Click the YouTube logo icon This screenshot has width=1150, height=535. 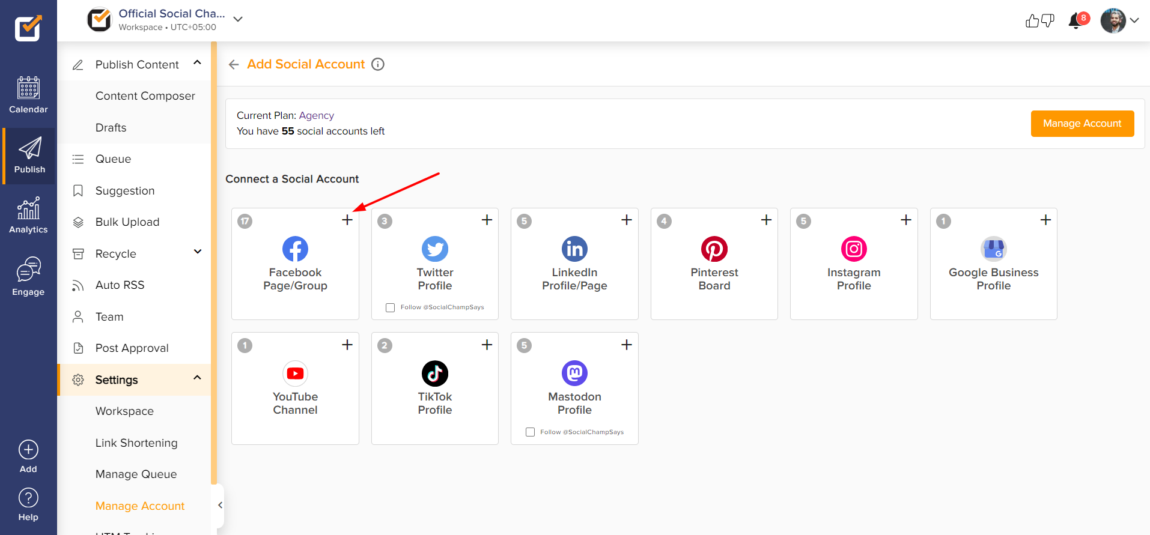[295, 373]
